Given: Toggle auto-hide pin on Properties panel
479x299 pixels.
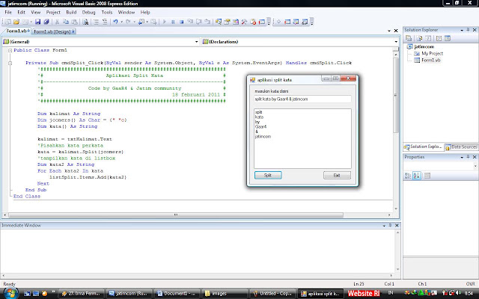Looking at the screenshot, I should point(468,157).
